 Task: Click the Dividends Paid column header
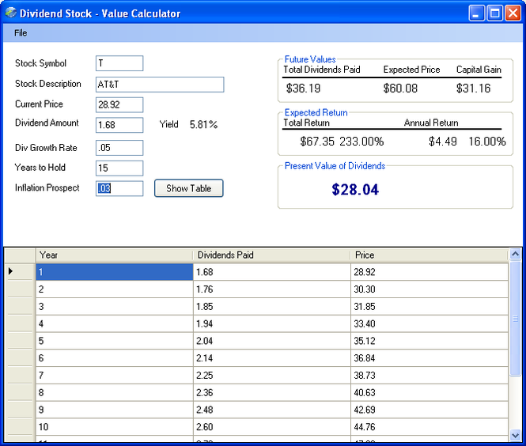(271, 255)
